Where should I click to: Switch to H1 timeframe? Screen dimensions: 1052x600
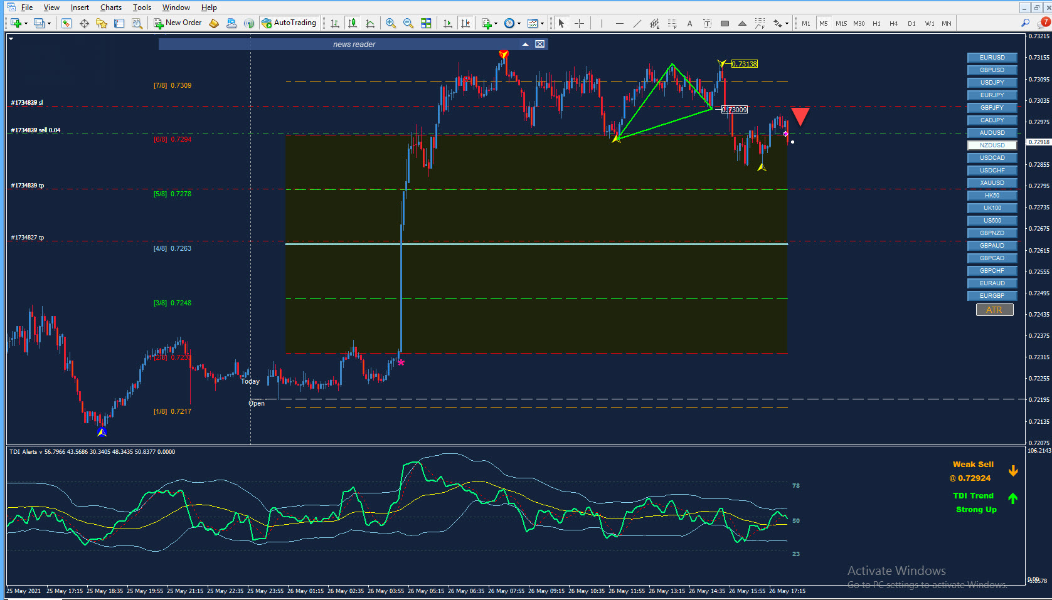pyautogui.click(x=876, y=23)
